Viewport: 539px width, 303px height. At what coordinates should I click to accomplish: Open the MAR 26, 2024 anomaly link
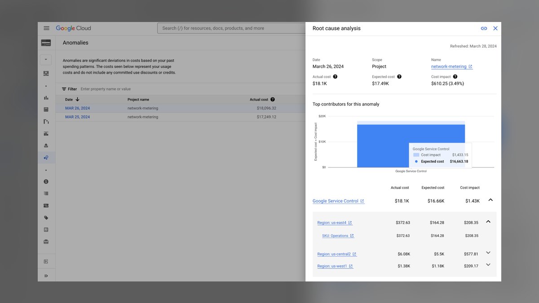(77, 108)
